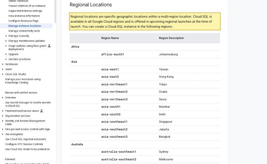Click the Regional Locations heading
The width and height of the screenshot is (267, 164).
tap(91, 5)
